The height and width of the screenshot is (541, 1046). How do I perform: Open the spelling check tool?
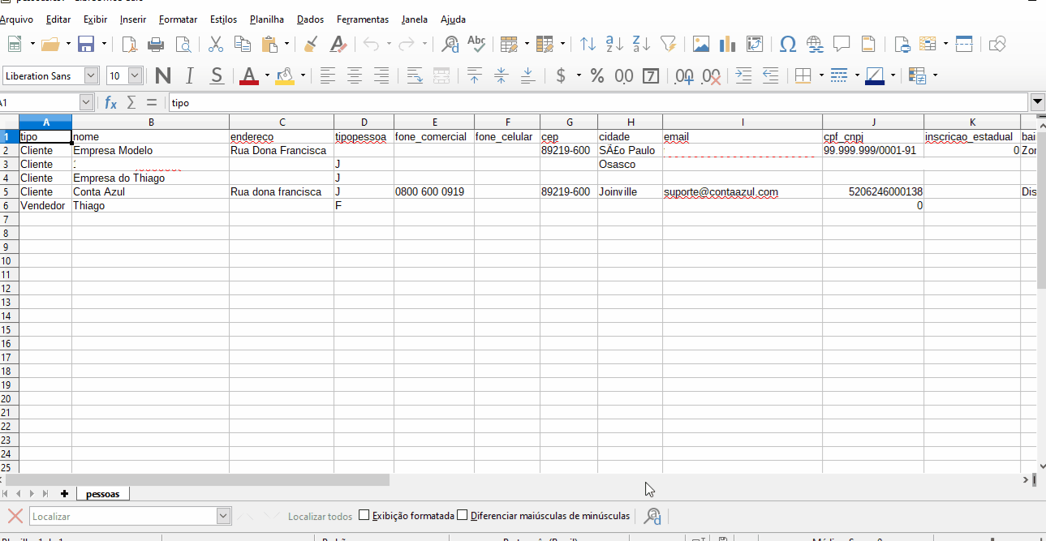coord(476,43)
